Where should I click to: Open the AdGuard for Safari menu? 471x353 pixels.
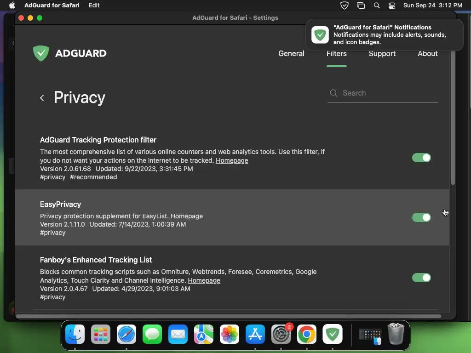[x=52, y=6]
